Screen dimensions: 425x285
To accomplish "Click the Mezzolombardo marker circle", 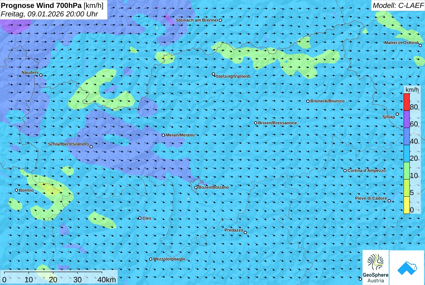I will tap(151, 259).
